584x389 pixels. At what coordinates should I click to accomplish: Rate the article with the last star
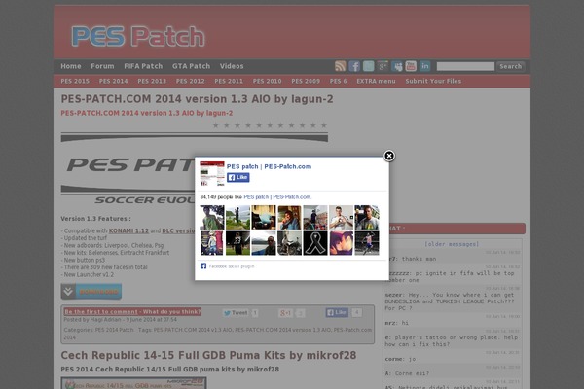(x=324, y=125)
